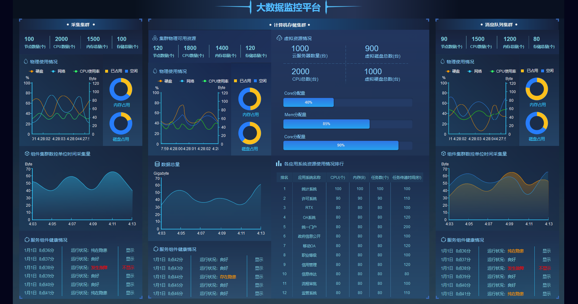Click the 统计系统 row name in ranking table
This screenshot has width=578, height=304.
309,189
